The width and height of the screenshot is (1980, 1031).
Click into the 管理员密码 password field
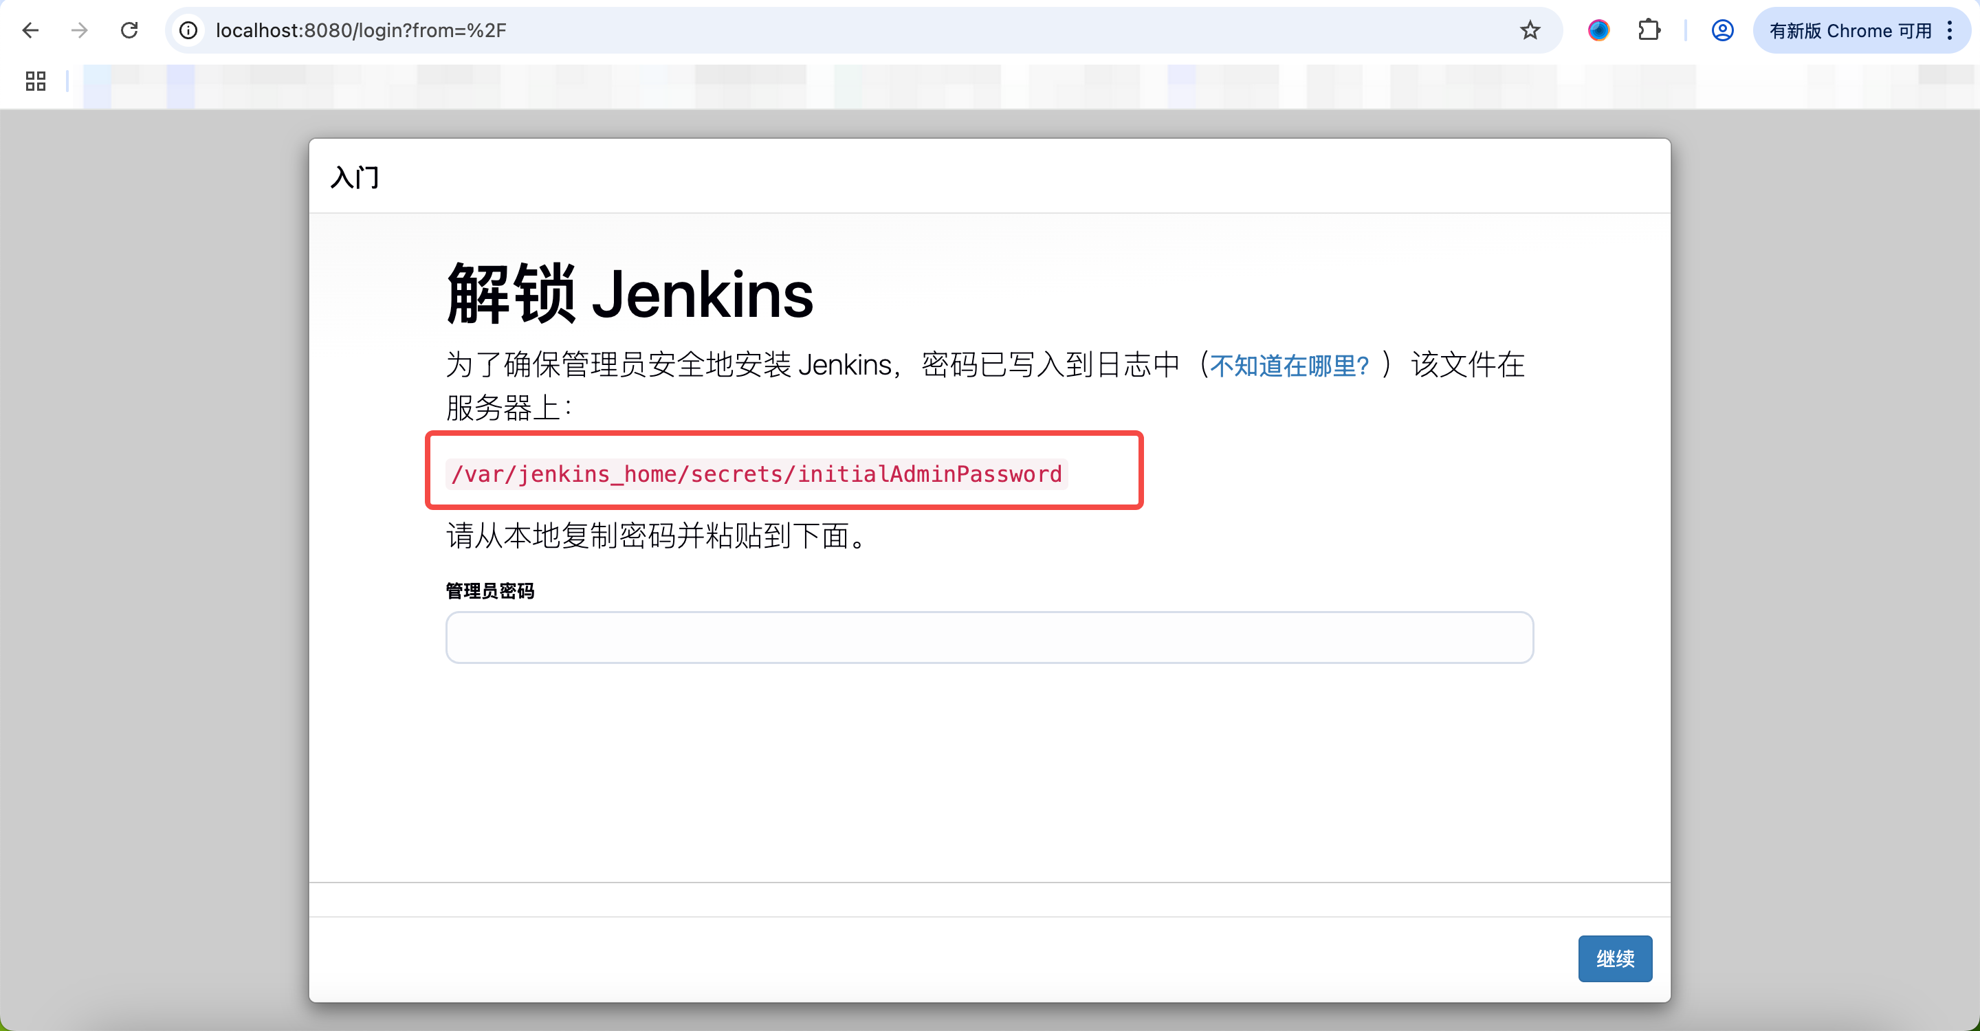pyautogui.click(x=989, y=637)
